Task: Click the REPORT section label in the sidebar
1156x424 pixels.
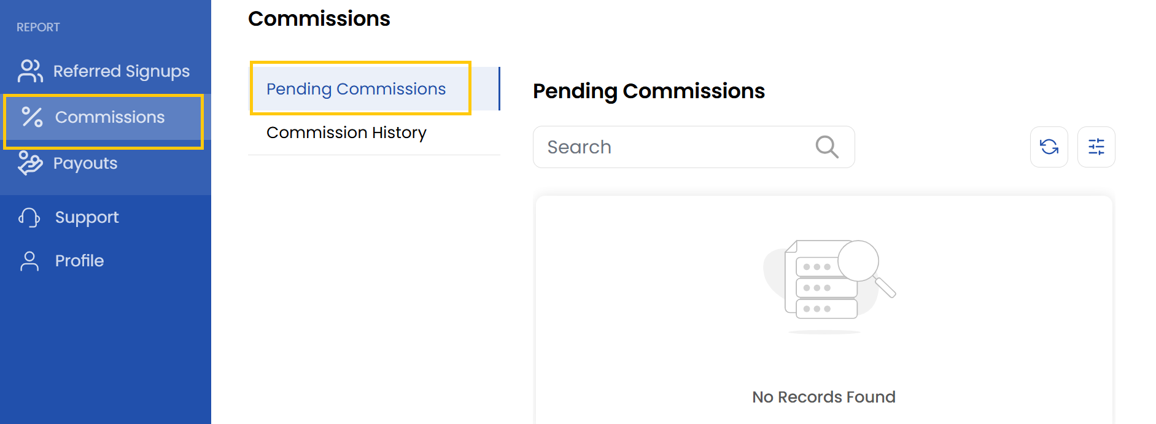Action: pyautogui.click(x=38, y=27)
